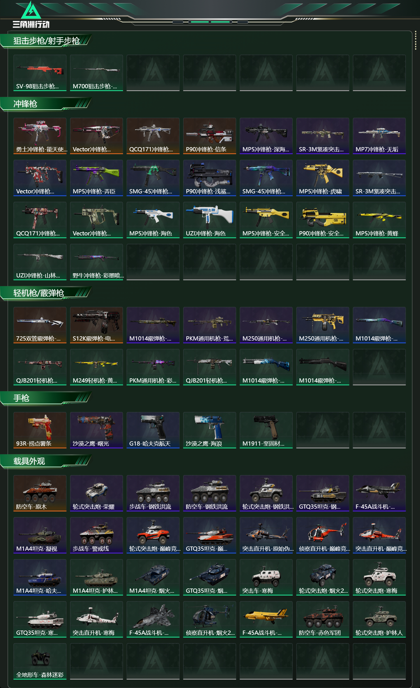Choose the 93R-捞点薯条 pistol skin

[40, 430]
